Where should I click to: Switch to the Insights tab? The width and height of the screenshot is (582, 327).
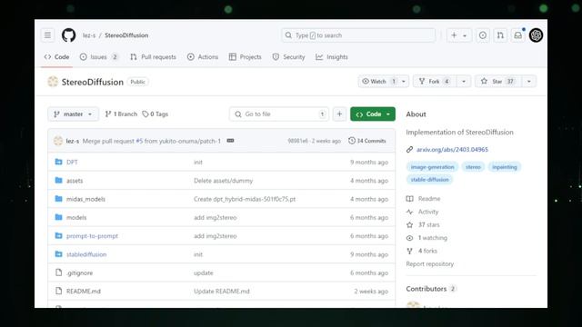(332, 56)
